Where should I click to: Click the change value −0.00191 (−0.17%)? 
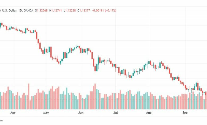[104, 10]
